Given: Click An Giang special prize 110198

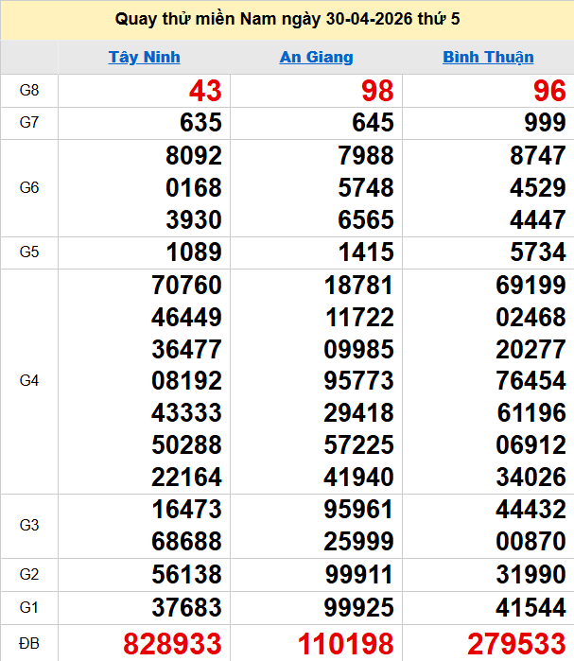Looking at the screenshot, I should pyautogui.click(x=345, y=644).
